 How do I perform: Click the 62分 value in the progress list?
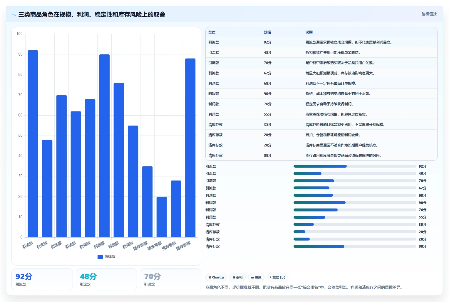coord(423,188)
